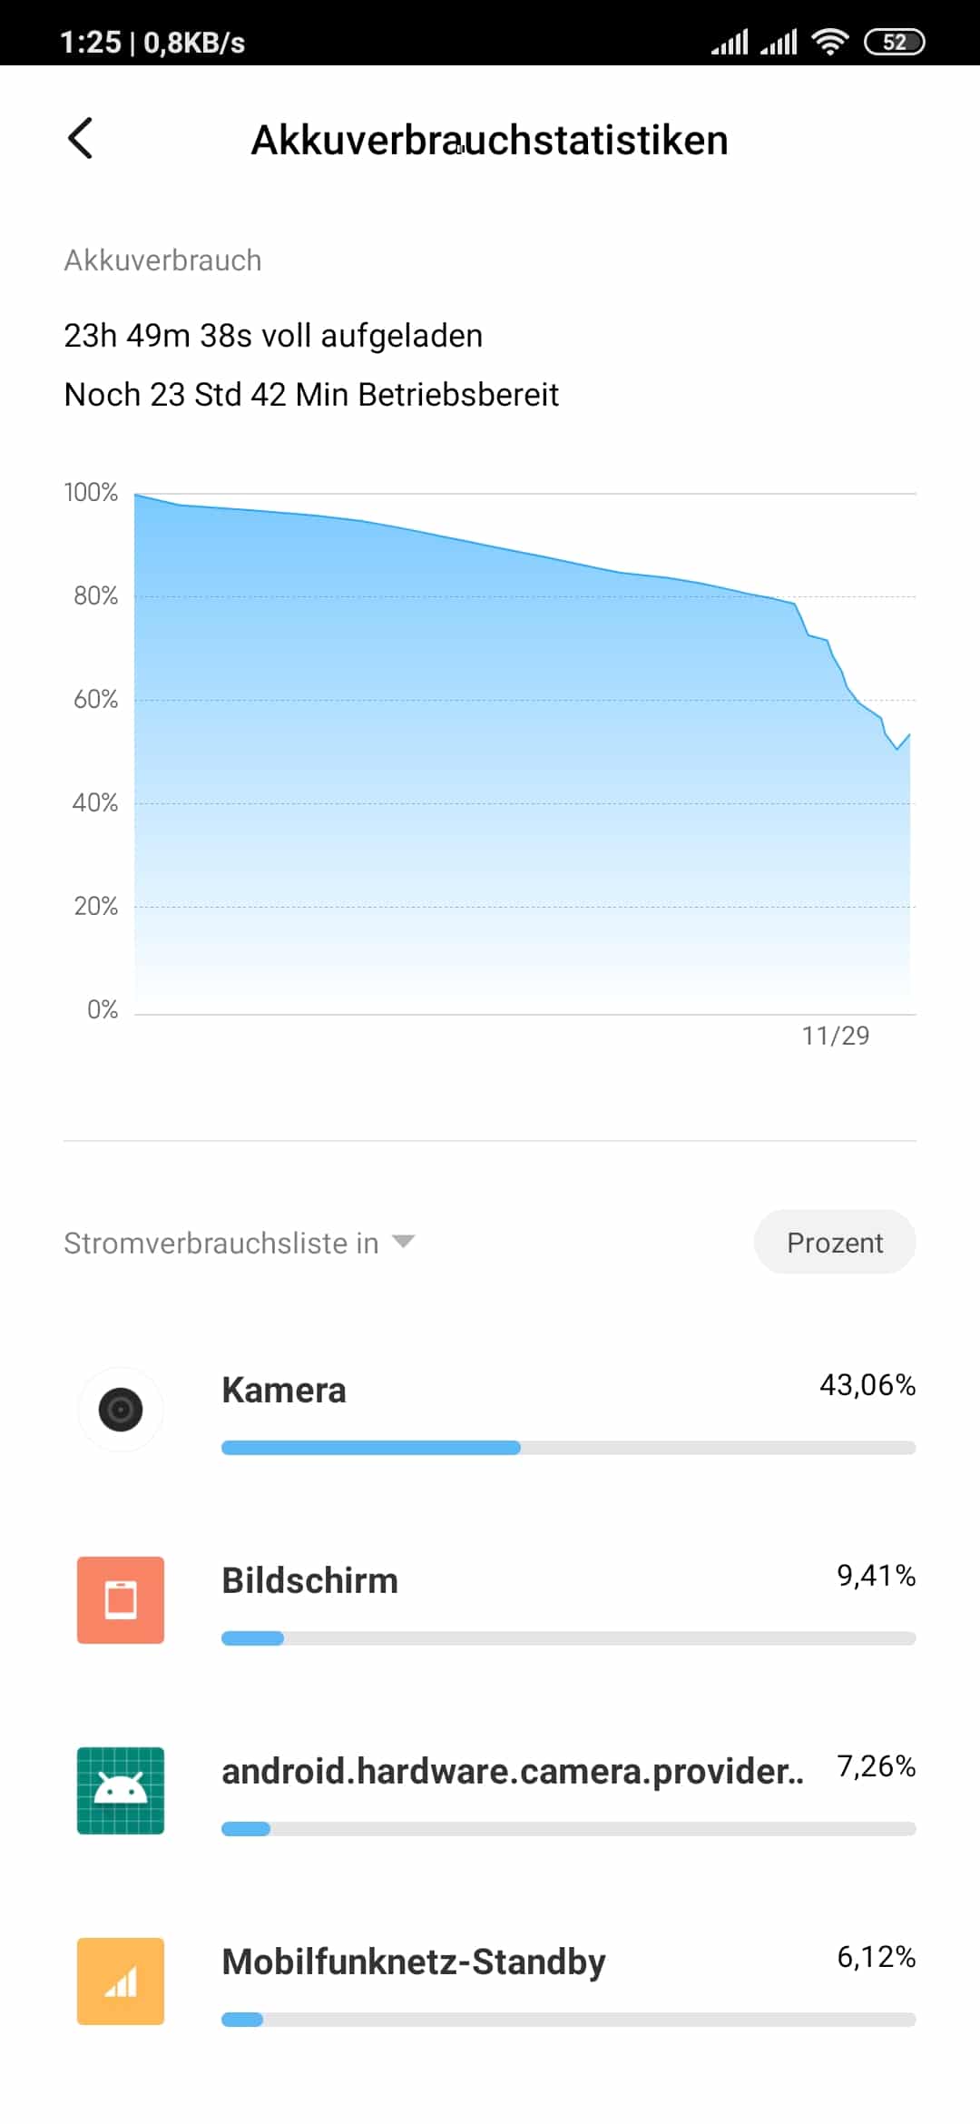Tap the yellow Mobilfunknetz-Standby signal icon
The width and height of the screenshot is (980, 2124).
coord(121,1981)
